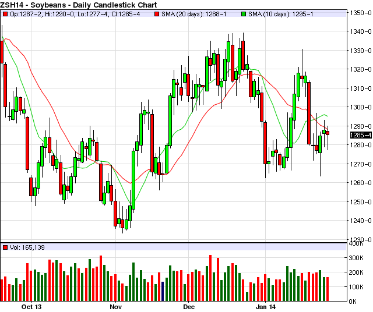The height and width of the screenshot is (312, 373).
Task: Click the 1290-0 price axis label
Action: pos(361,126)
